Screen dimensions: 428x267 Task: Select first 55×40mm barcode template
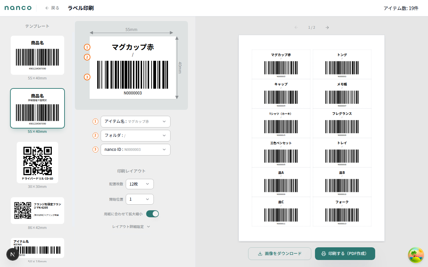(x=37, y=55)
